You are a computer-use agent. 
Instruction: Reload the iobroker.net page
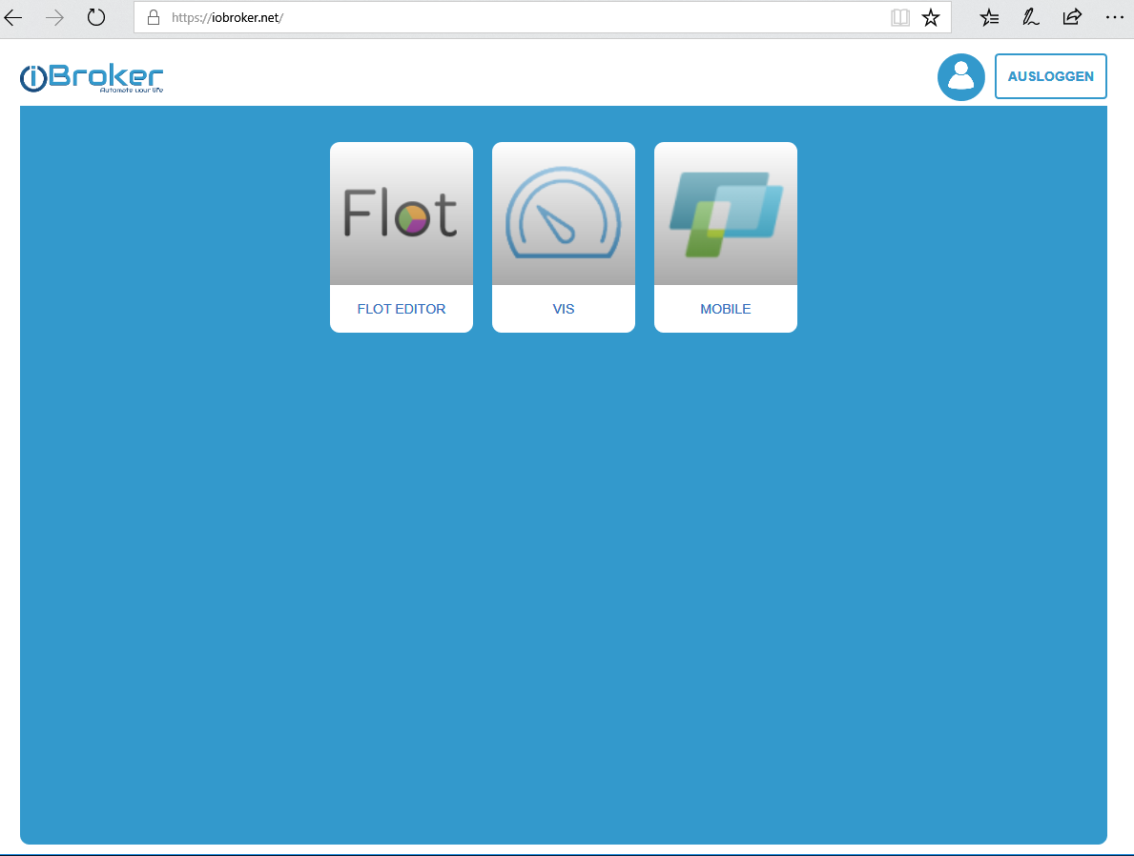[x=96, y=17]
